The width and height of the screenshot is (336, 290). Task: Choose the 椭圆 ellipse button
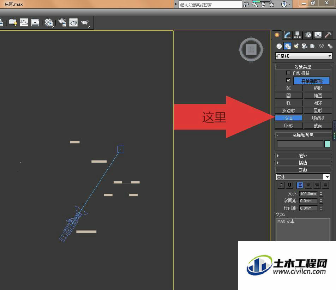[x=318, y=96]
